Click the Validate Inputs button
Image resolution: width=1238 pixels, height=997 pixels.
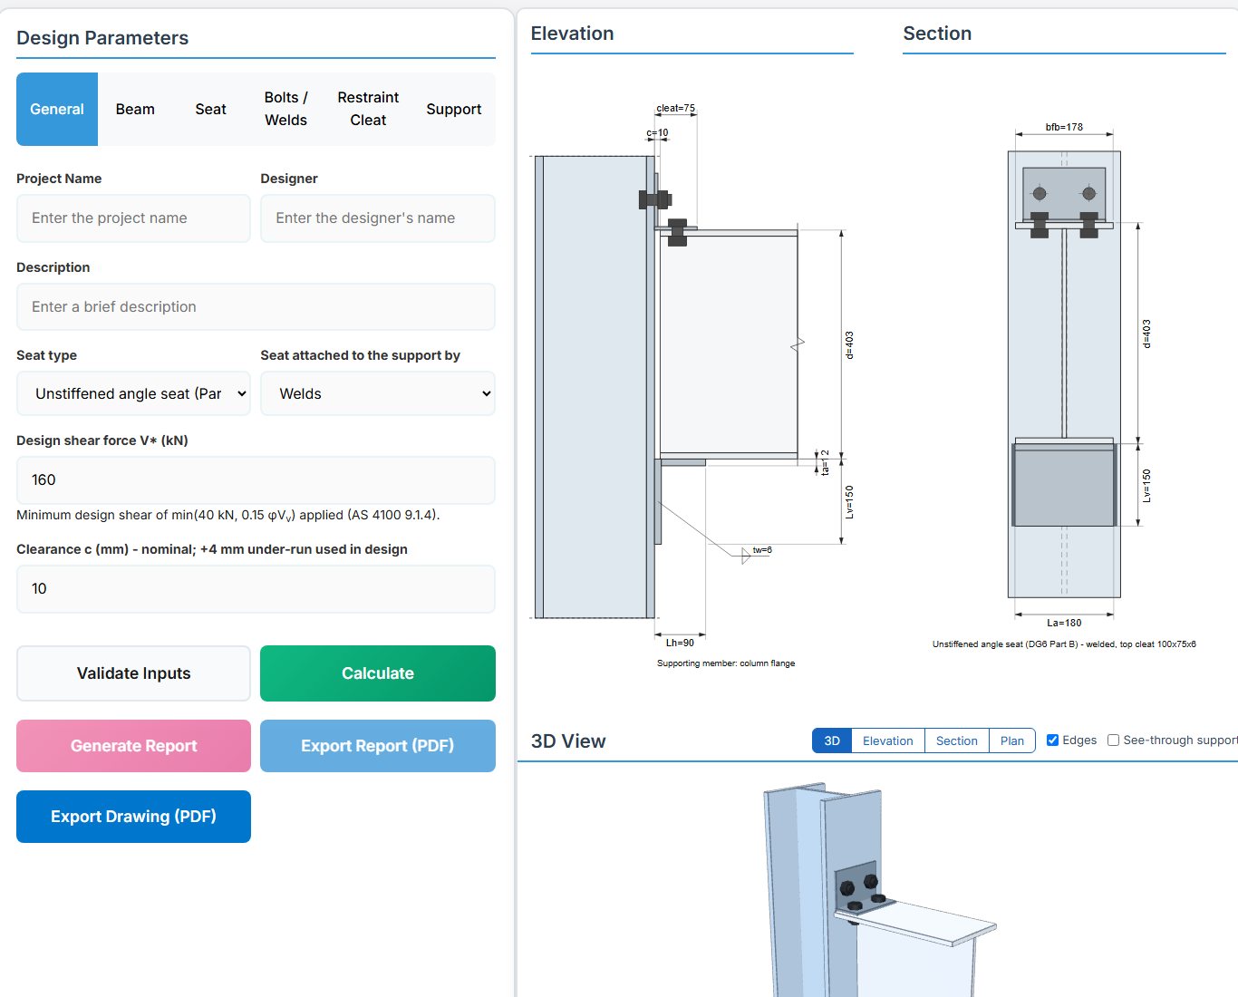coord(133,673)
